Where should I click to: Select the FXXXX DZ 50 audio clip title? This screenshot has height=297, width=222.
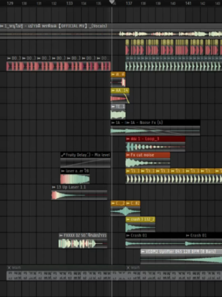pyautogui.click(x=85, y=236)
